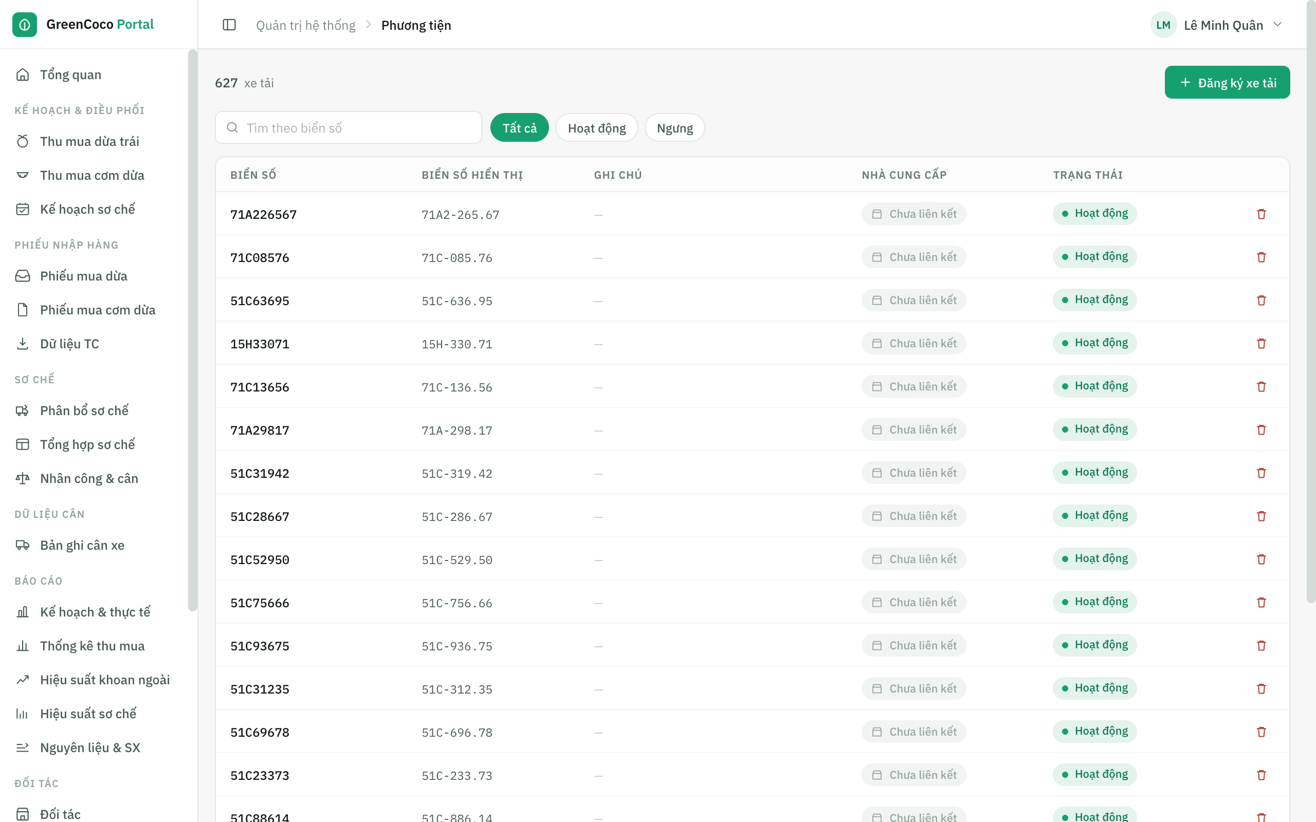Go to Quản trị hệ thống breadcrumb
Image resolution: width=1316 pixels, height=822 pixels.
point(306,25)
